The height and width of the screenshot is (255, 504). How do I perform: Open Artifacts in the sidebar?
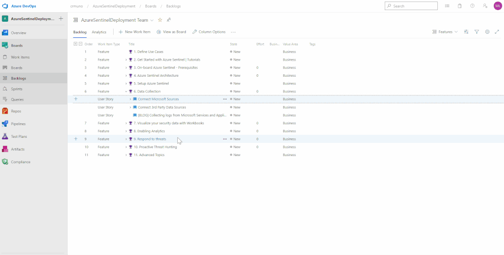(18, 149)
